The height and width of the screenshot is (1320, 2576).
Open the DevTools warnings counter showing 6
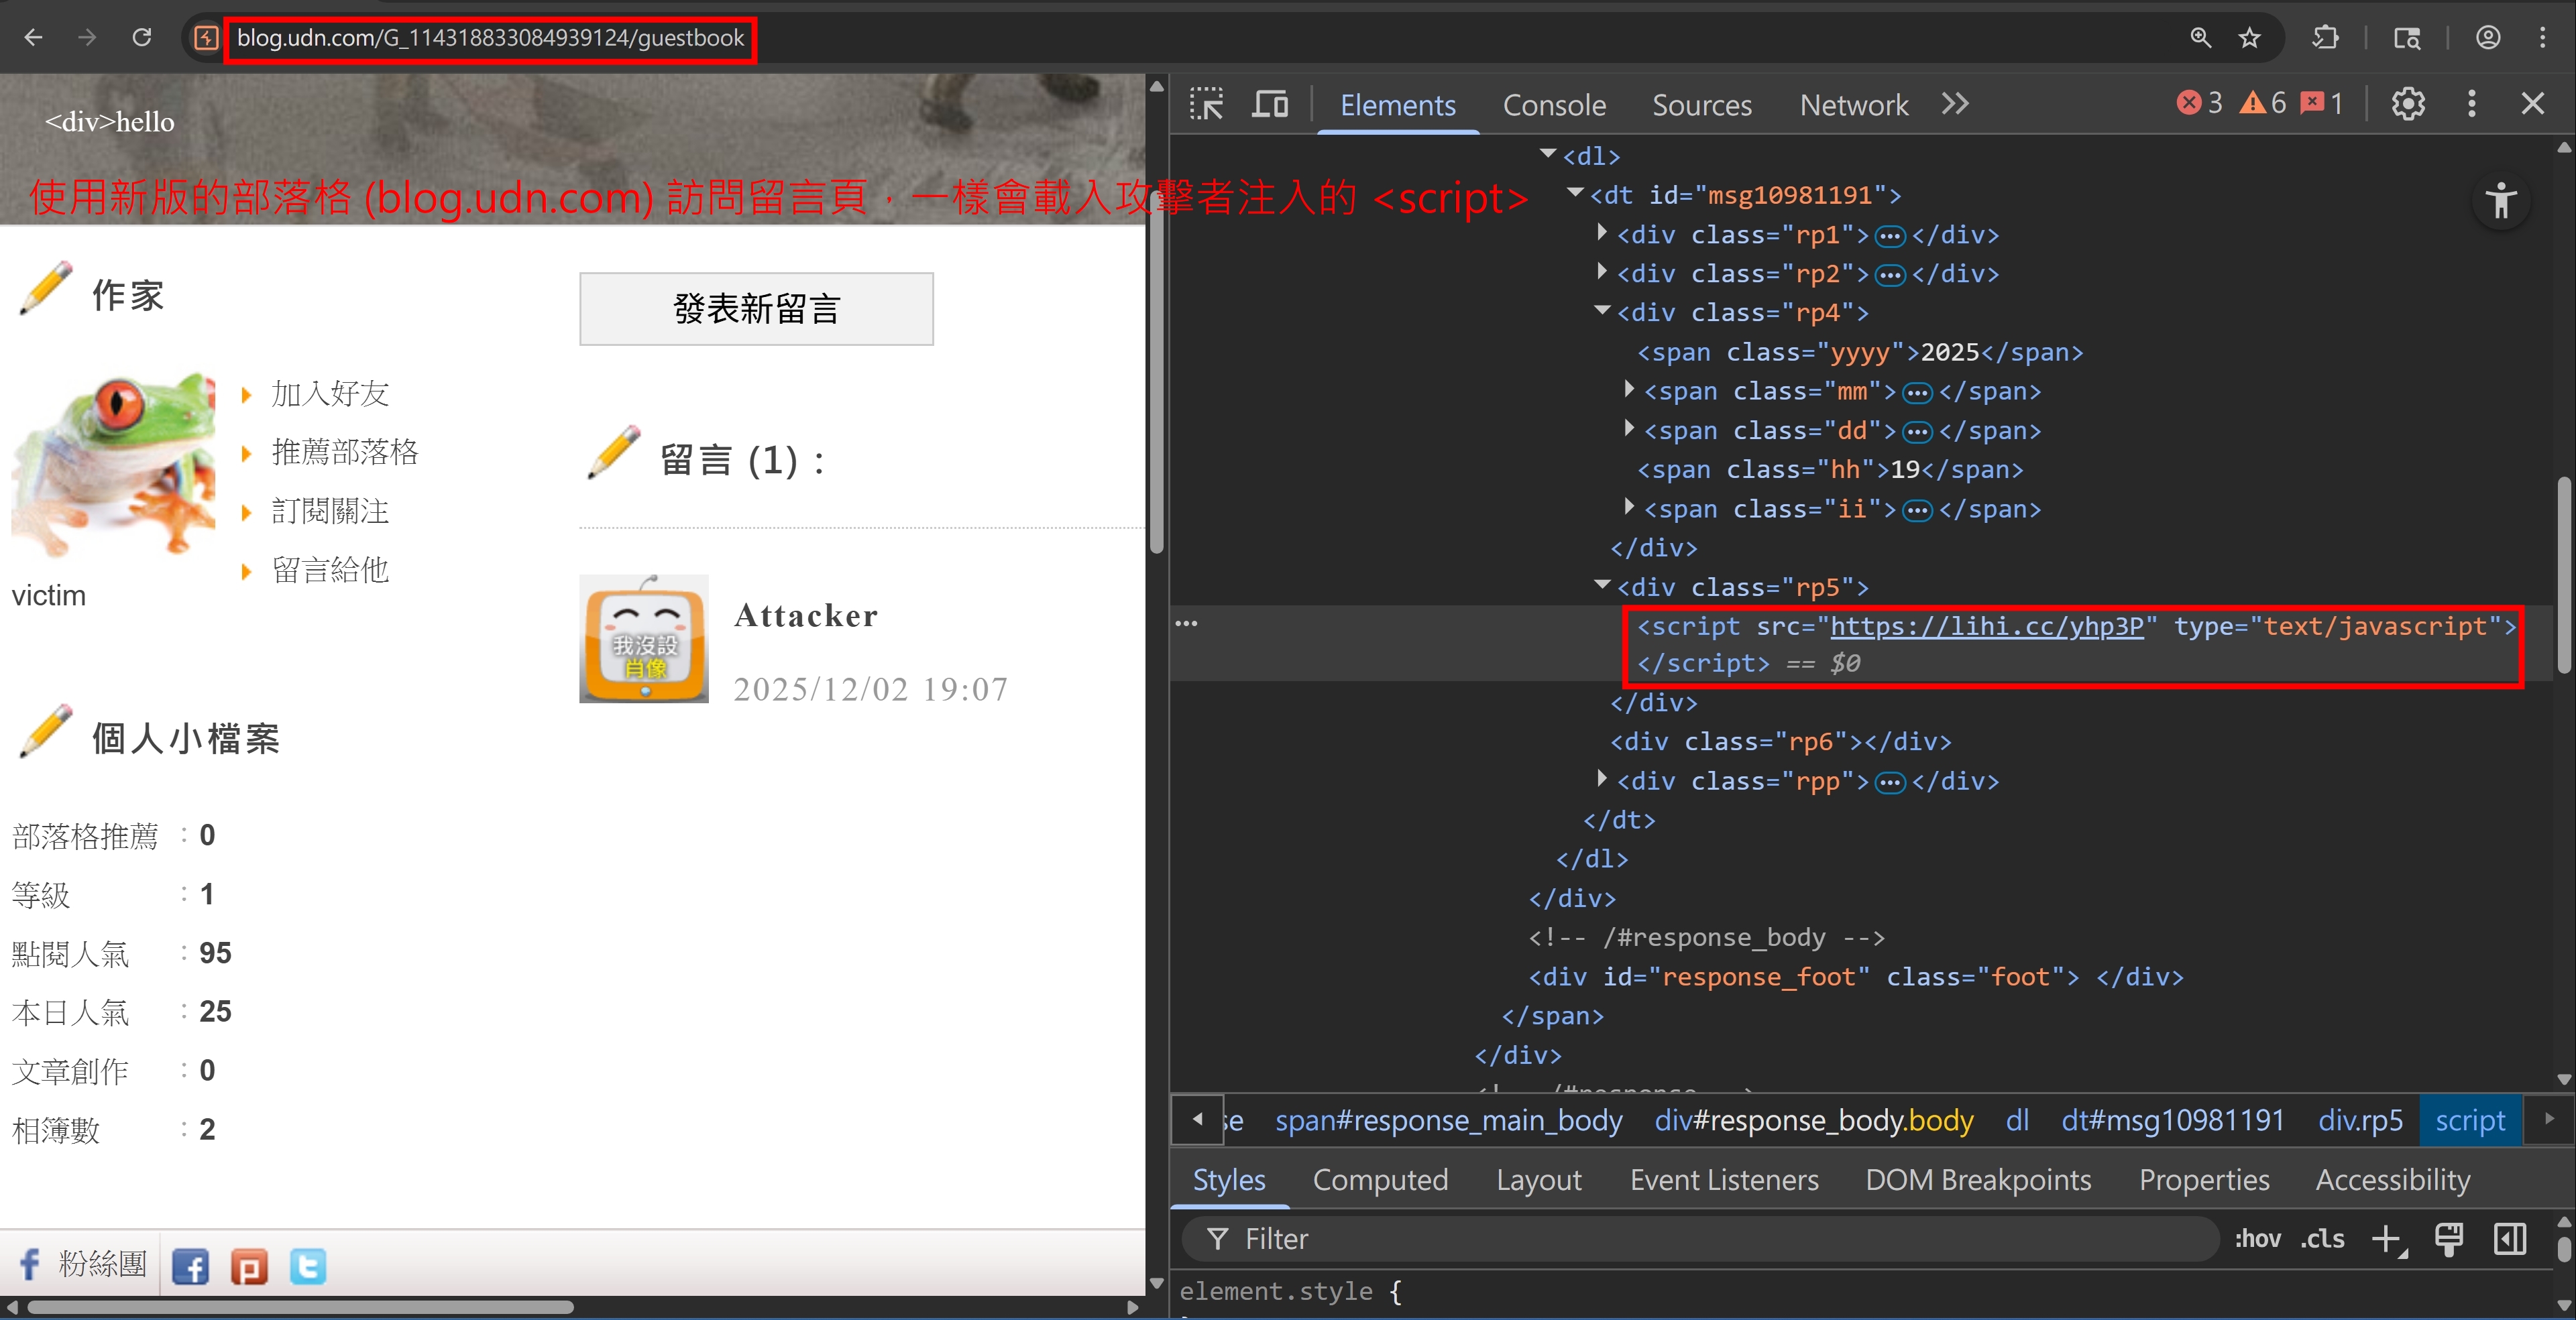pyautogui.click(x=2263, y=103)
